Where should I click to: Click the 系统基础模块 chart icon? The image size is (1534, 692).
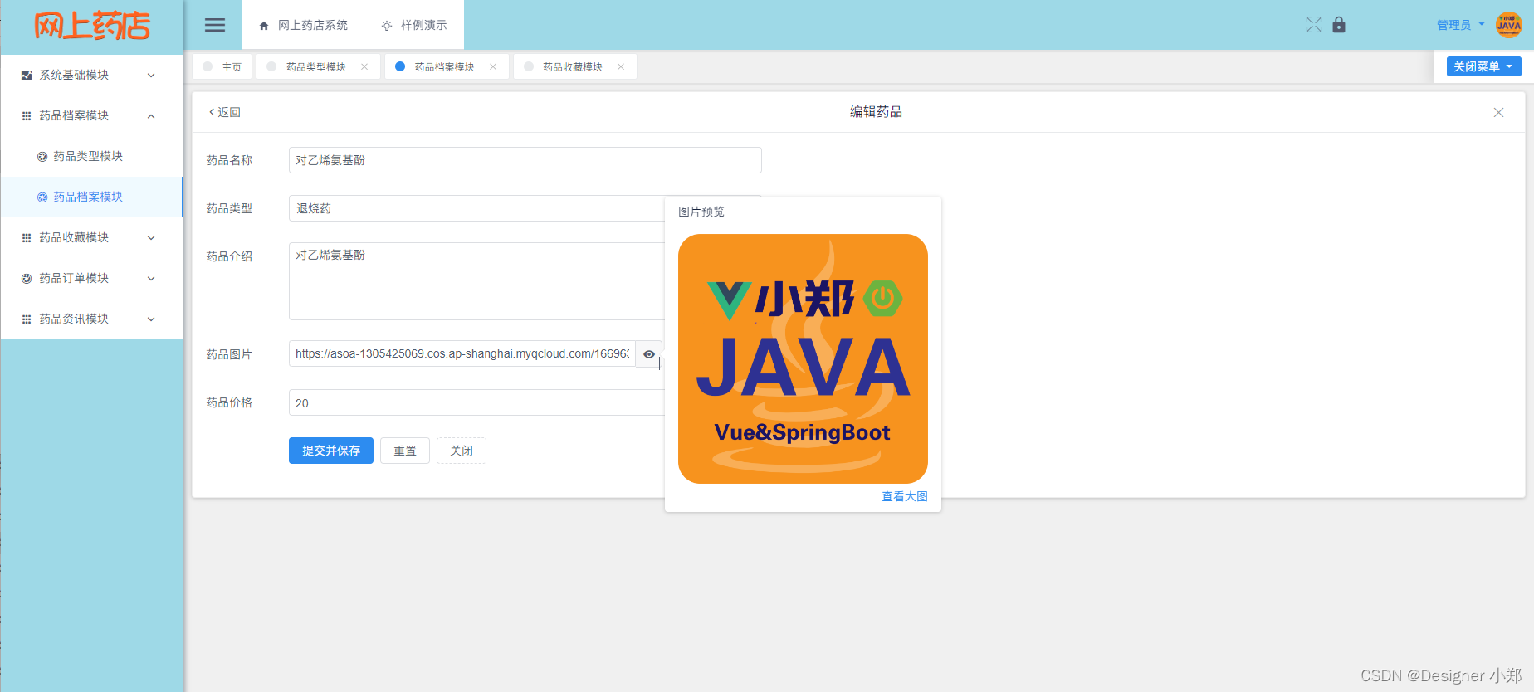pos(27,76)
